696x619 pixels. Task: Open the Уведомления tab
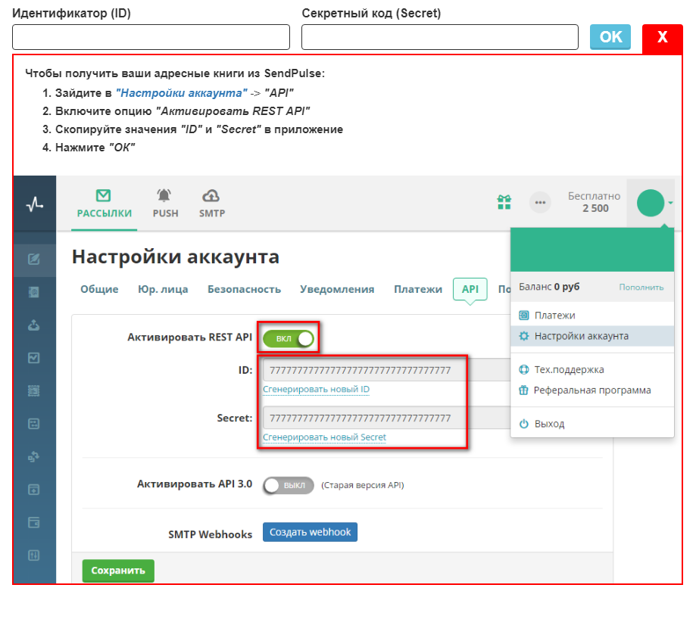coord(337,289)
